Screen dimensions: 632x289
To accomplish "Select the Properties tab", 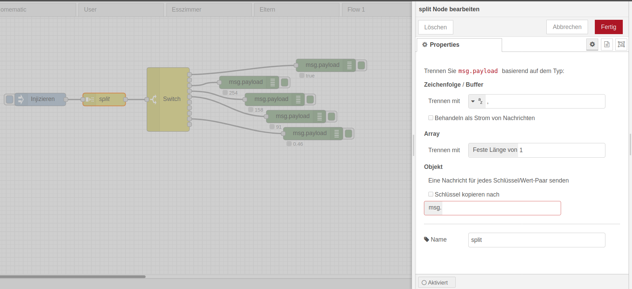I will pyautogui.click(x=459, y=45).
